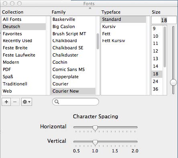Set font size to 10
178x158 pixels.
click(x=157, y=36)
